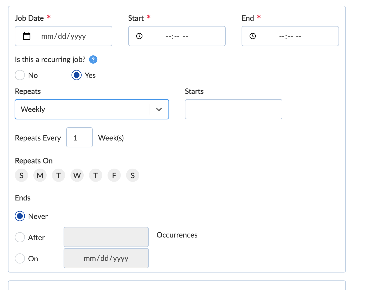
Task: Toggle Thursday in Repeats On
Action: coord(96,175)
